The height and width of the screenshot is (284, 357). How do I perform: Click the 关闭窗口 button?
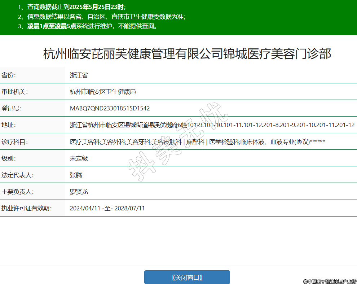[x=187, y=277]
